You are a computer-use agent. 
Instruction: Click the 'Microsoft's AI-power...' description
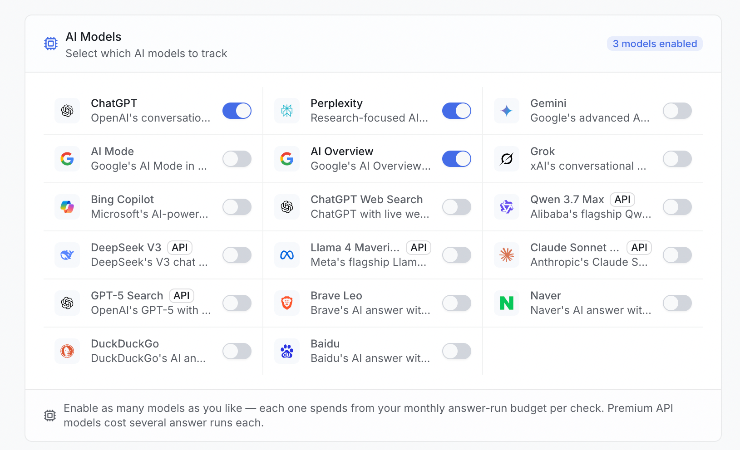click(x=150, y=214)
